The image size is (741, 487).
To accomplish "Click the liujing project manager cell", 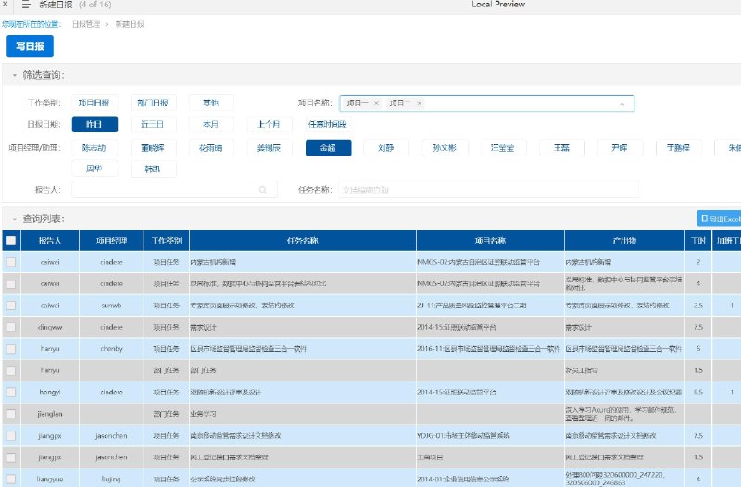I will tap(111, 479).
